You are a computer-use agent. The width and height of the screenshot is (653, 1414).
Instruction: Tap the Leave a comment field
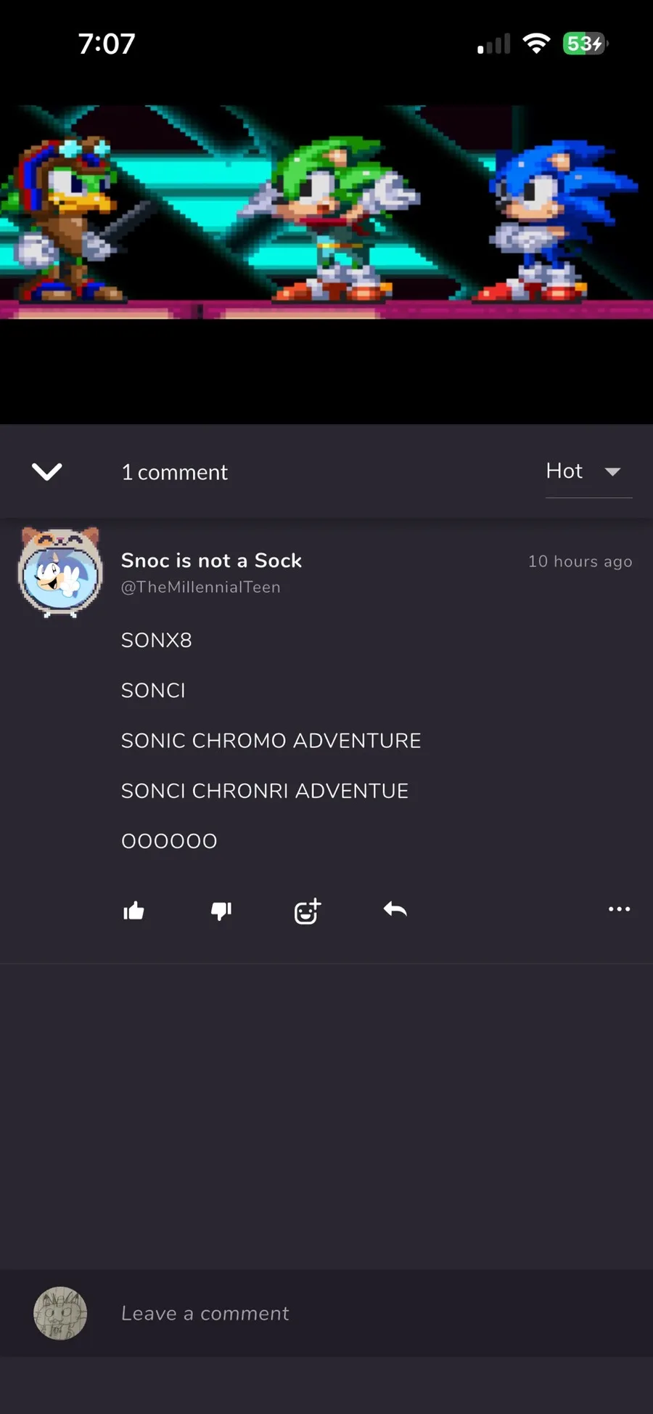click(363, 1313)
